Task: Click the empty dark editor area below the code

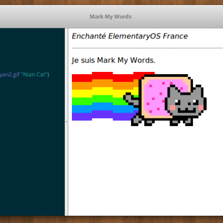Action: pyautogui.click(x=32, y=149)
